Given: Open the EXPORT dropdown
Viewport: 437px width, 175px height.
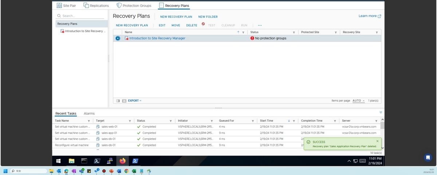Looking at the screenshot, I should pos(135,101).
